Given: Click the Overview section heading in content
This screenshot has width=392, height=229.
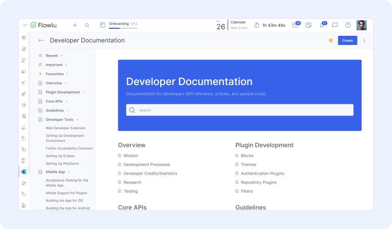Looking at the screenshot, I should (x=131, y=145).
